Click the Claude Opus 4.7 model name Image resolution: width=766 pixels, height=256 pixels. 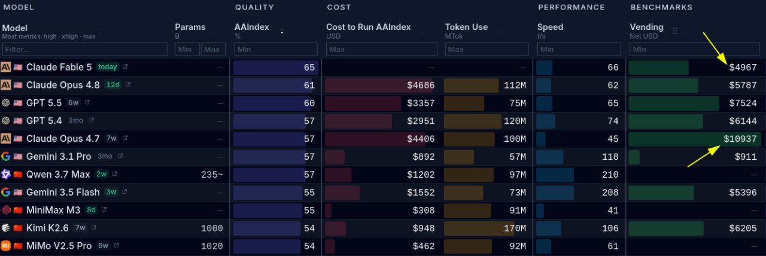click(x=63, y=139)
